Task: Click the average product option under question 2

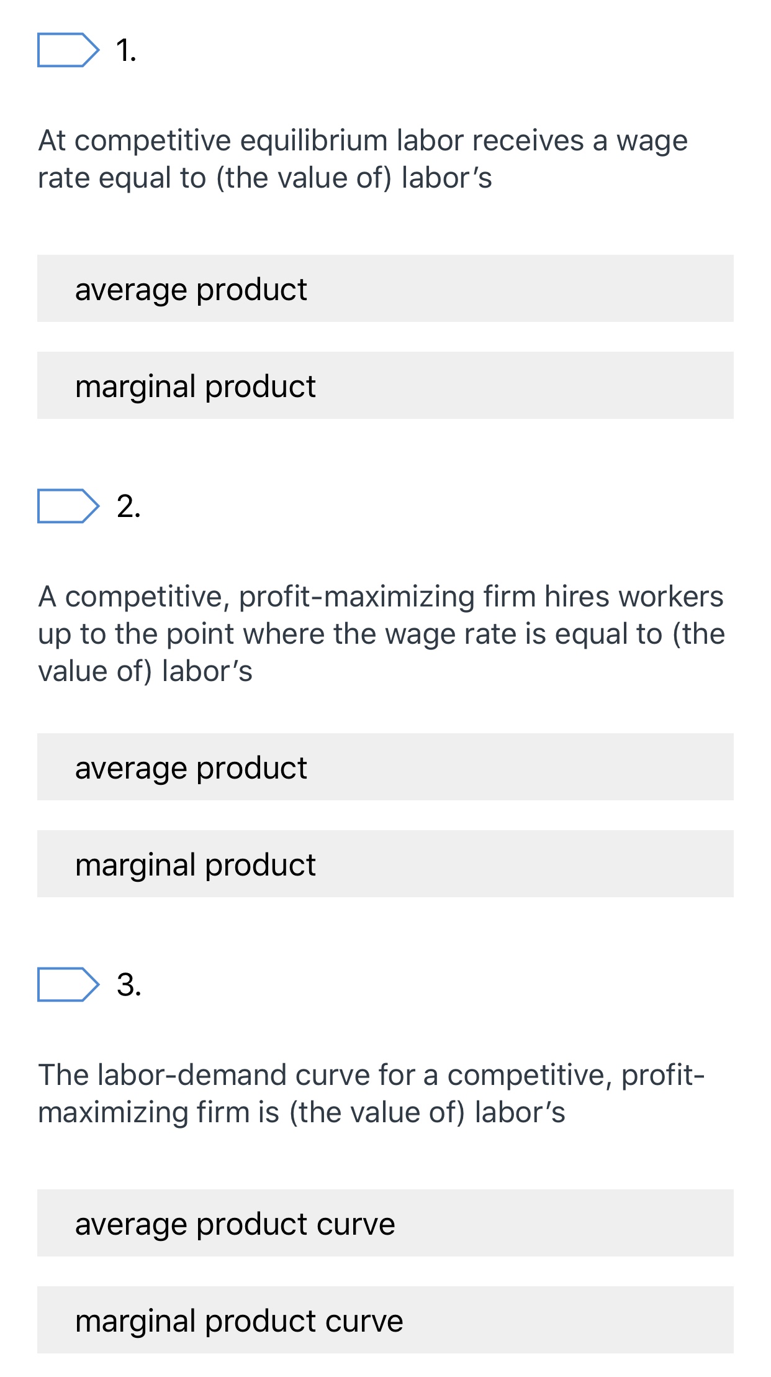Action: (x=385, y=767)
